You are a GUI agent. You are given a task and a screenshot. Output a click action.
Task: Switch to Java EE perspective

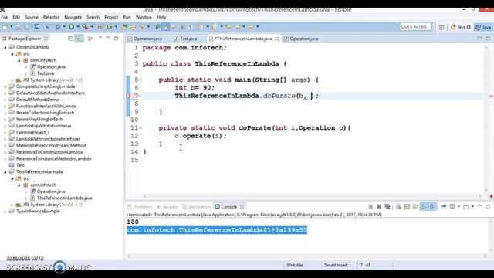click(461, 28)
